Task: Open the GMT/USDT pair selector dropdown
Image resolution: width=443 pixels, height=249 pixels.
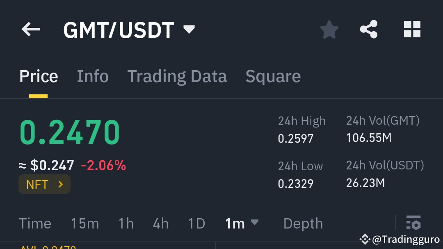Action: (189, 29)
